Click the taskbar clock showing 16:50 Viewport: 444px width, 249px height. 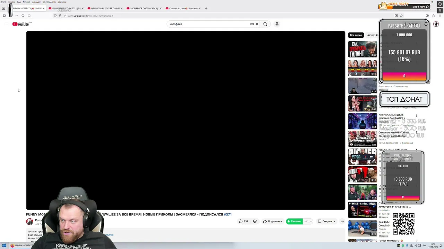point(433,246)
